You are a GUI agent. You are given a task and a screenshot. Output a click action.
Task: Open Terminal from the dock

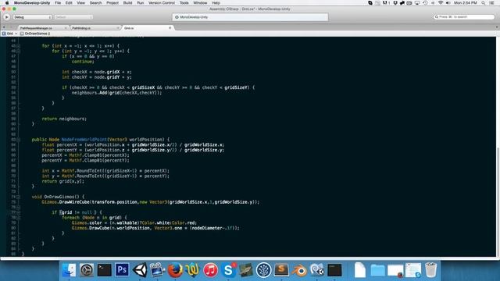click(x=104, y=270)
